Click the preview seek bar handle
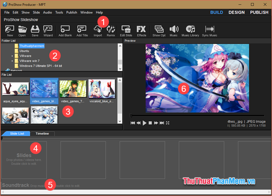The width and height of the screenshot is (272, 196). [131, 115]
